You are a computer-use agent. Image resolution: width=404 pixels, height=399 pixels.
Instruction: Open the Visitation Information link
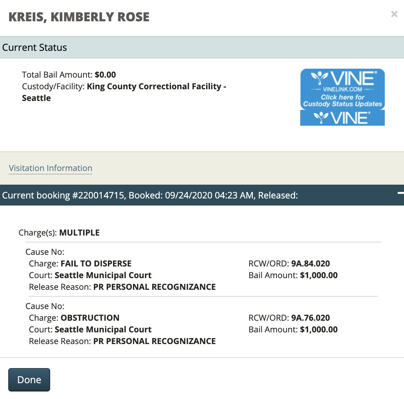coord(50,168)
